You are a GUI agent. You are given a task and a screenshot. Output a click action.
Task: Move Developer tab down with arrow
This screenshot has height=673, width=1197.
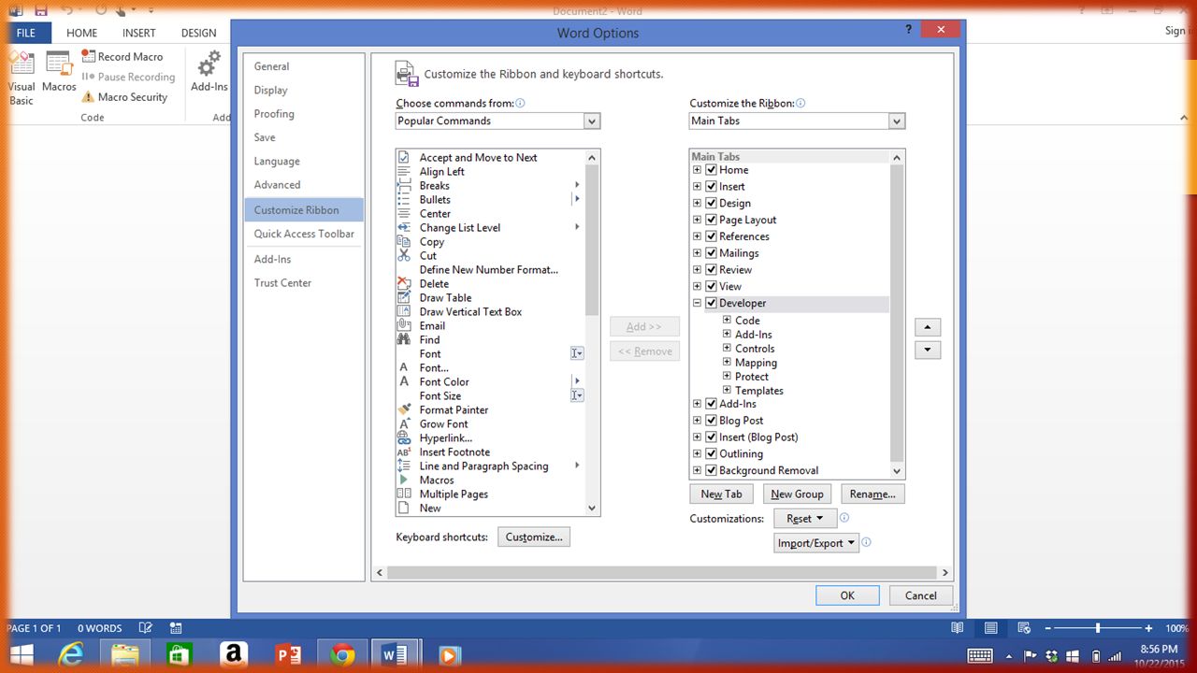tap(927, 350)
